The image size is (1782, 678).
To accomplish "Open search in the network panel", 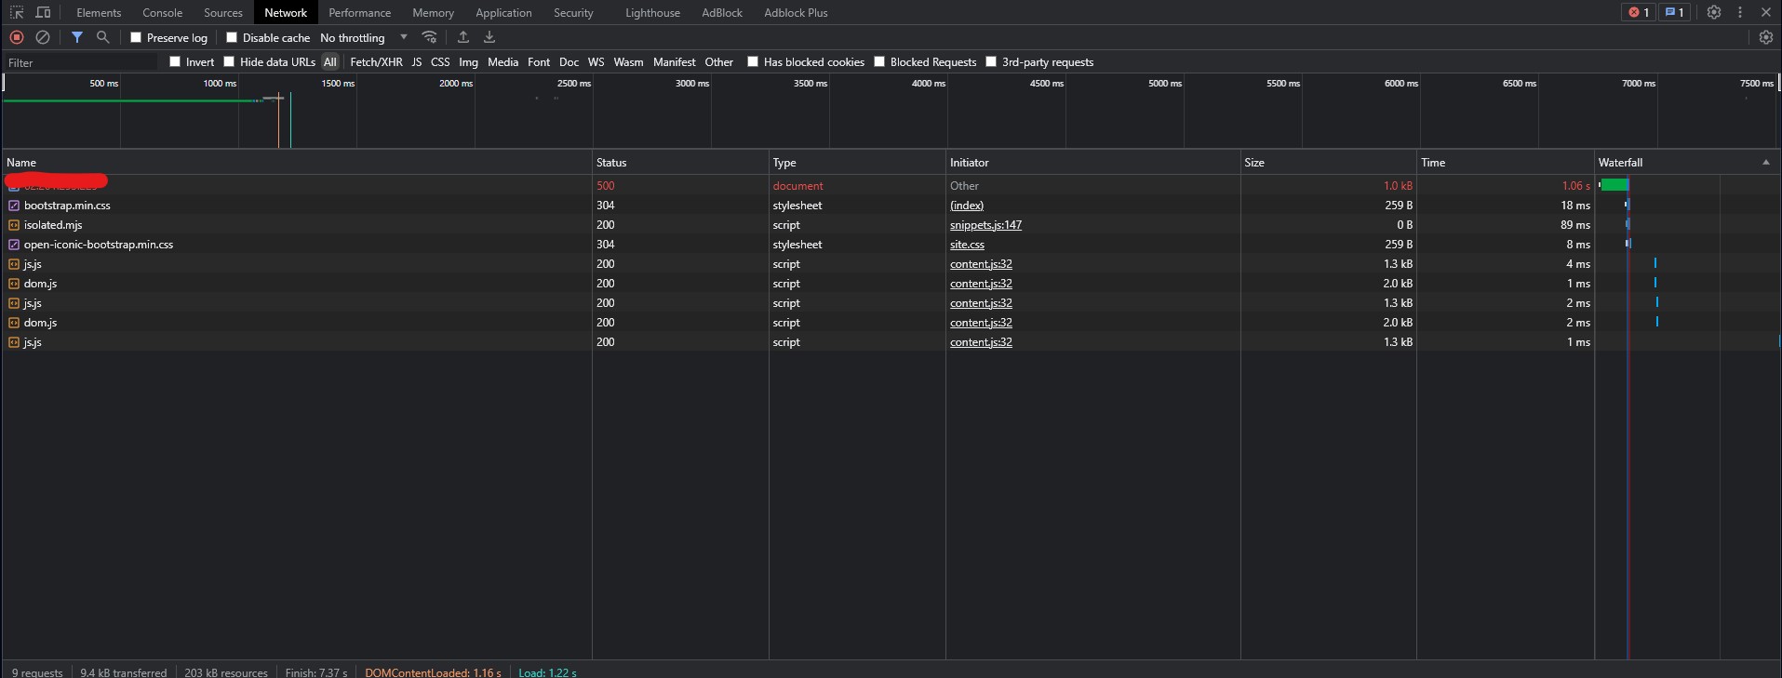I will point(103,37).
